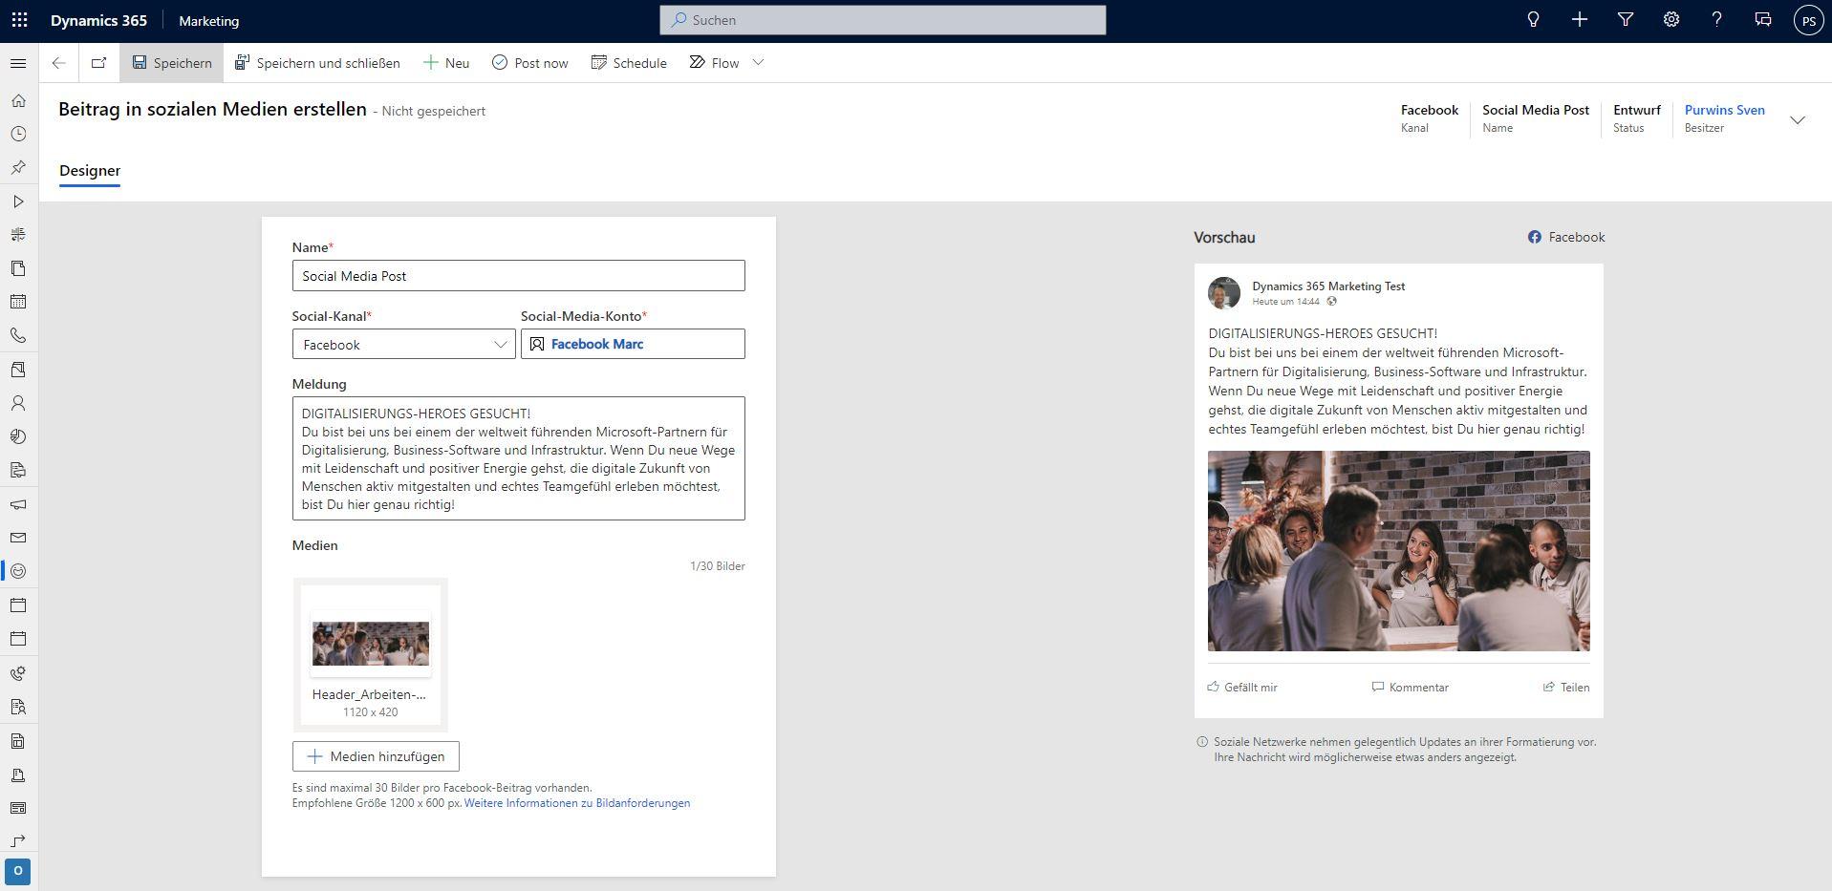Go back with the arrow button
The image size is (1832, 891).
click(x=59, y=63)
